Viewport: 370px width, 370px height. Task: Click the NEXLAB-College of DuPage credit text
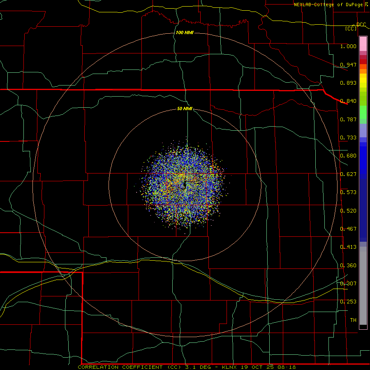coord(329,5)
